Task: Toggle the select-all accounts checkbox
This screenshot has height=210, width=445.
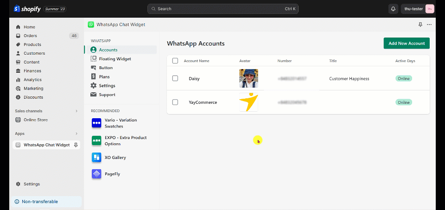Action: click(x=175, y=61)
